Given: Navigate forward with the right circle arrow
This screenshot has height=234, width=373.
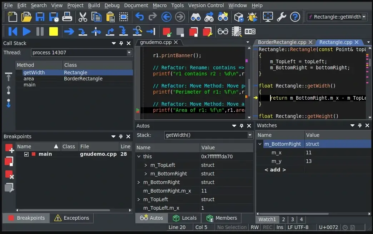Looking at the screenshot, I should 180,17.
